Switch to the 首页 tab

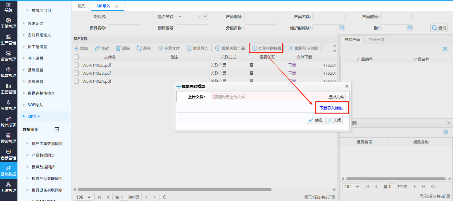pyautogui.click(x=81, y=6)
